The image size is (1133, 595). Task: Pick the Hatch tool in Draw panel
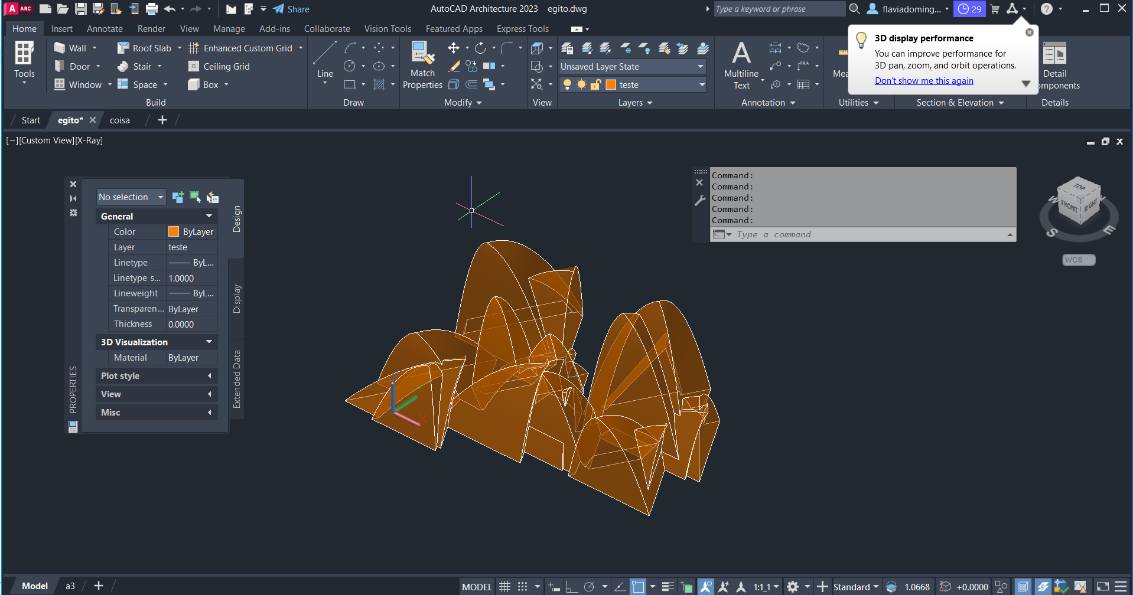(379, 85)
